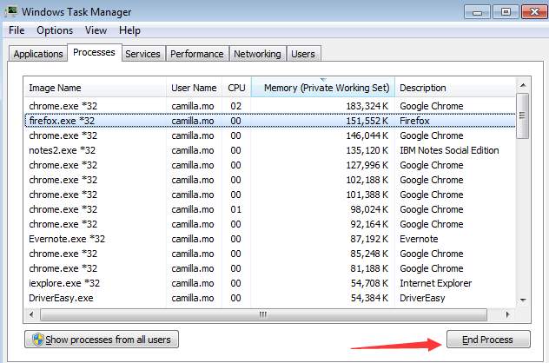Click the horizontal scrollbar thumb
Image resolution: width=549 pixels, height=363 pixels.
coord(264,314)
